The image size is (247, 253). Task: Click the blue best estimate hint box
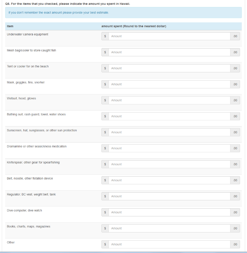123,13
